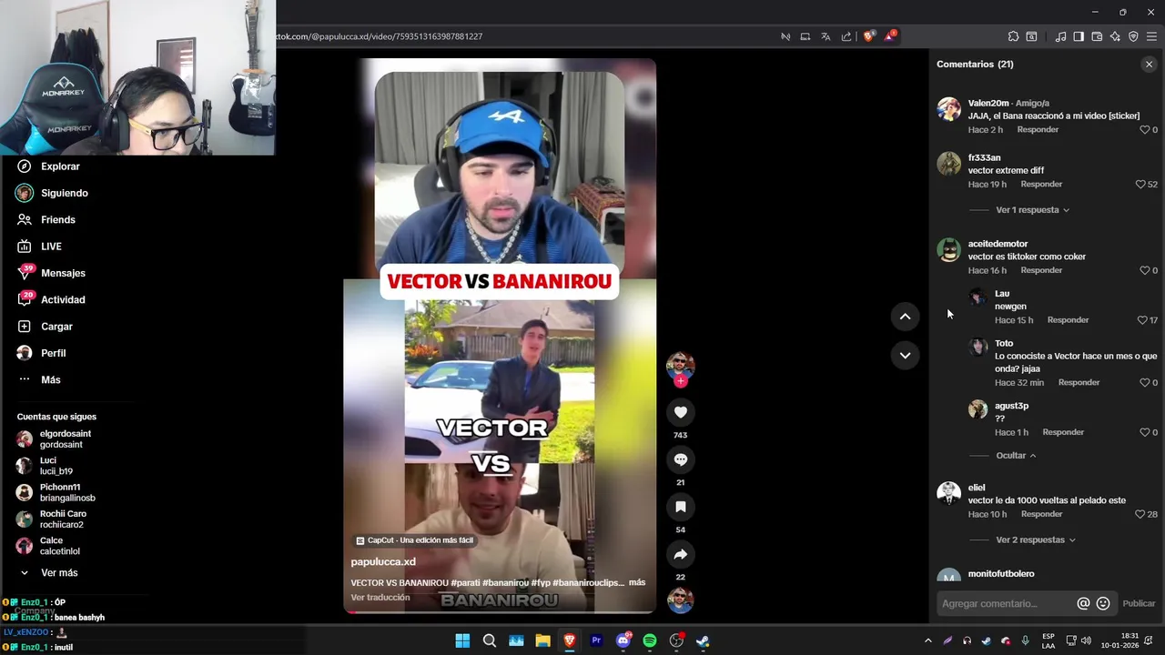The image size is (1165, 655).
Task: Close the Comentarios panel
Action: (1149, 65)
